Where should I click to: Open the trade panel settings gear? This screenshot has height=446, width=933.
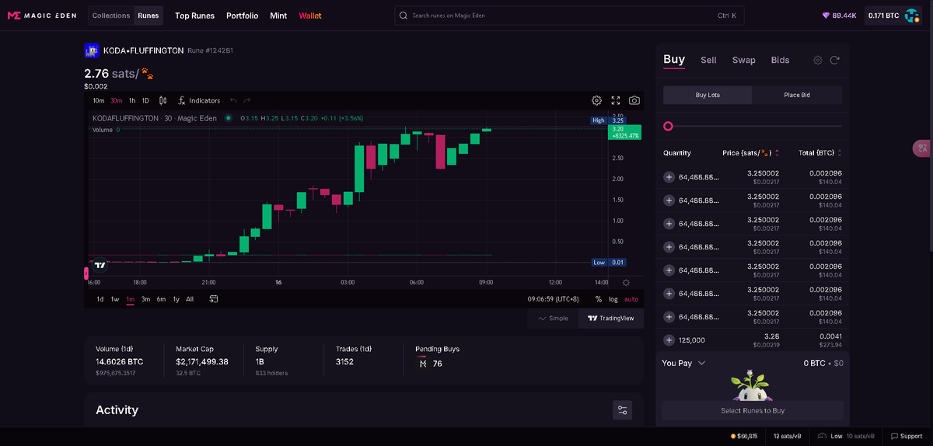coord(818,60)
